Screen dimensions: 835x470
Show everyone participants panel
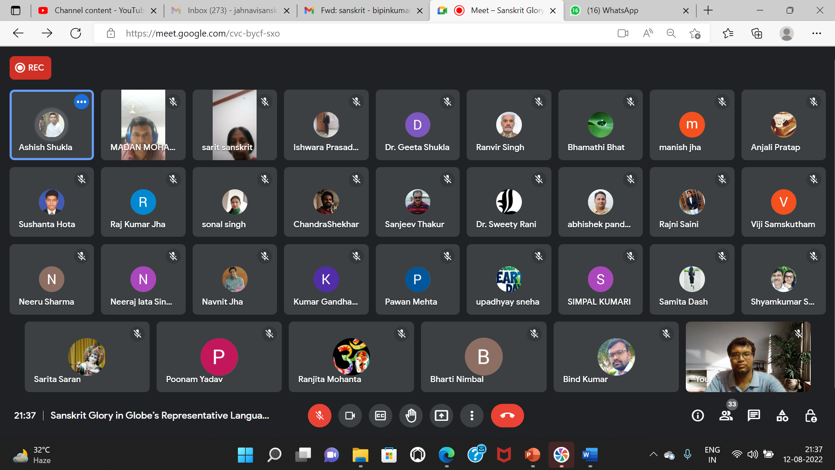726,416
